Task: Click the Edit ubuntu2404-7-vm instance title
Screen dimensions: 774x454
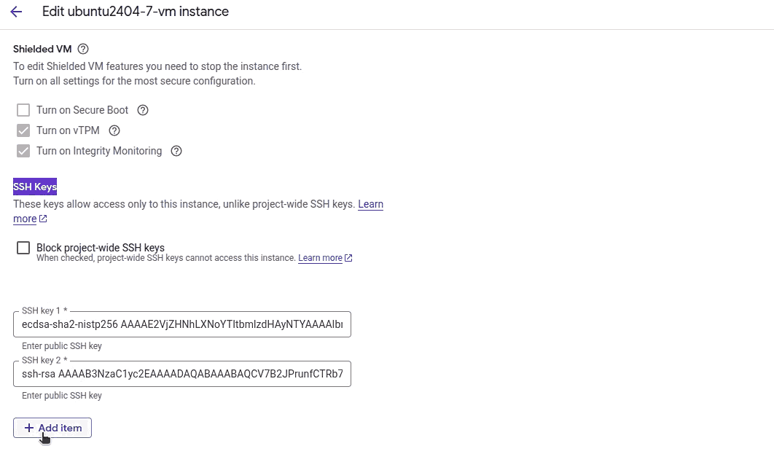Action: tap(136, 12)
